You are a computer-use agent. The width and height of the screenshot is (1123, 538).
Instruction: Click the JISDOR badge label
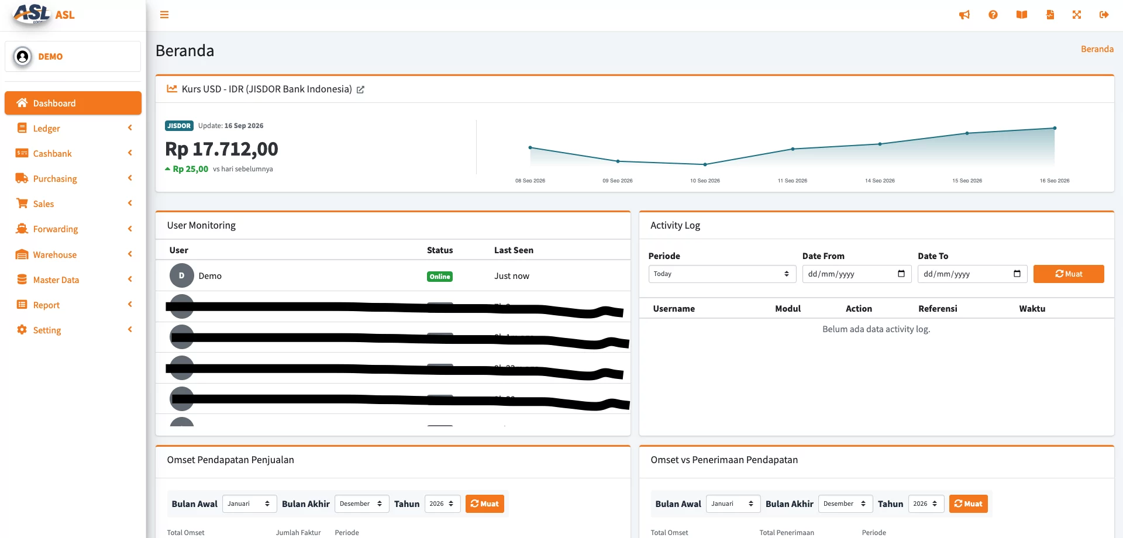pos(179,126)
